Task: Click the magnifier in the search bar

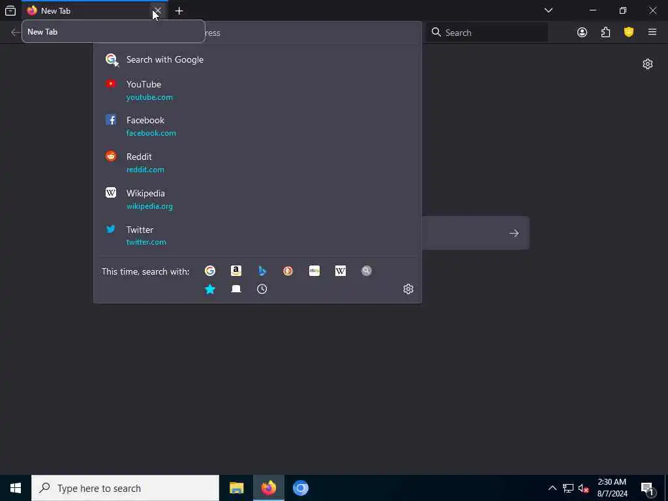Action: (436, 33)
